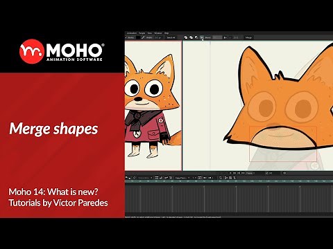Screen dimensions: 333x249
Task: Open the stroke color swatch
Action: click(138, 37)
